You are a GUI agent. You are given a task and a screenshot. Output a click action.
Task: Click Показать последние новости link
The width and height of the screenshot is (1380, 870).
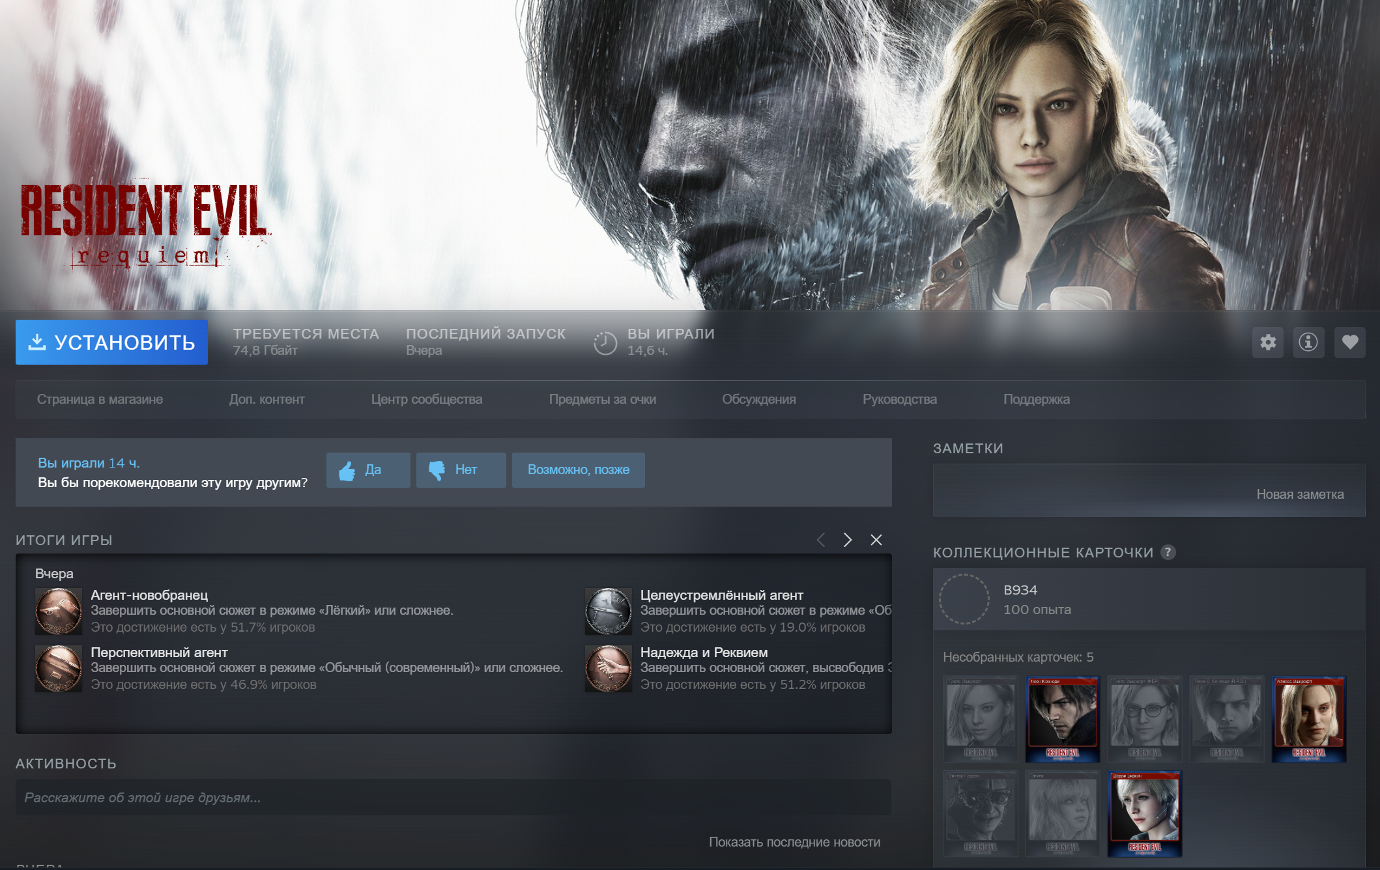(794, 842)
